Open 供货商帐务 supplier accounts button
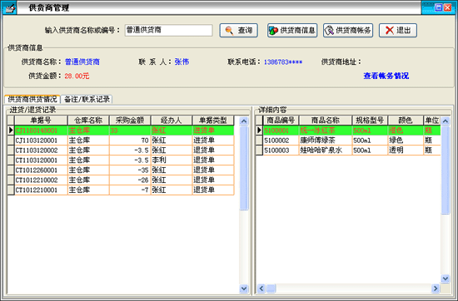Screen dimensions: 458x301 point(348,30)
